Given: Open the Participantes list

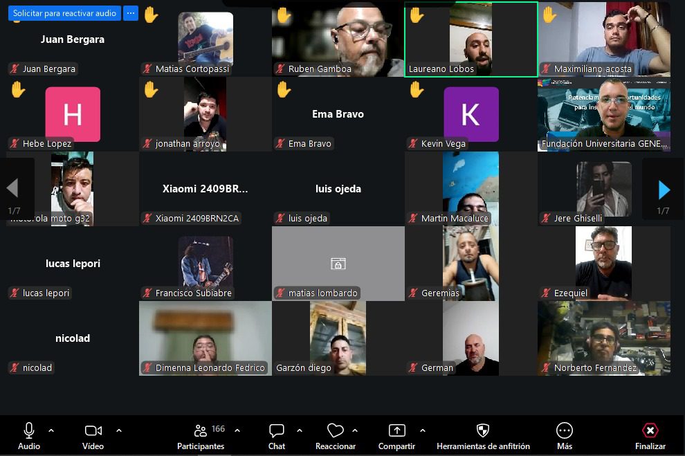Looking at the screenshot, I should tap(200, 430).
